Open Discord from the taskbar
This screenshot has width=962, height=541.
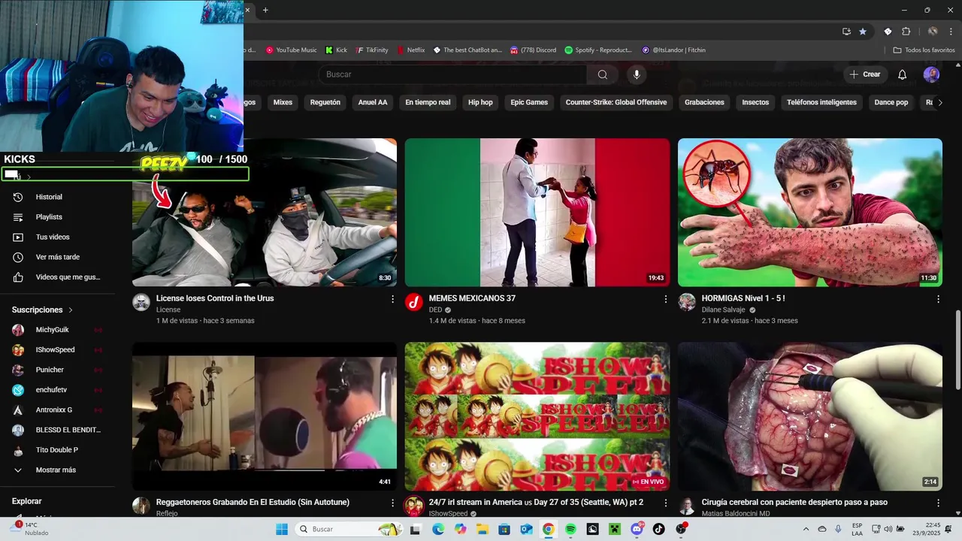coord(637,529)
